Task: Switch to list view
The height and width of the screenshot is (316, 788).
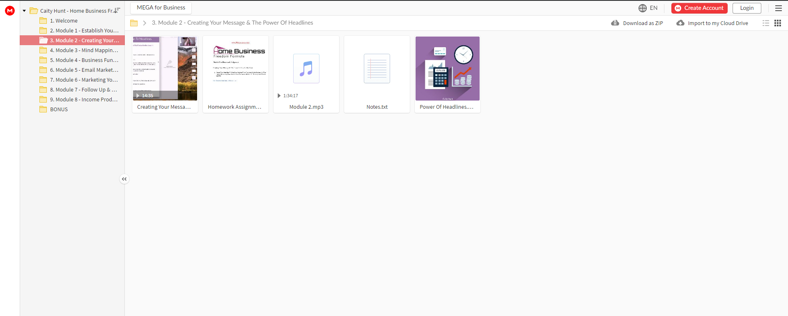Action: coord(766,23)
